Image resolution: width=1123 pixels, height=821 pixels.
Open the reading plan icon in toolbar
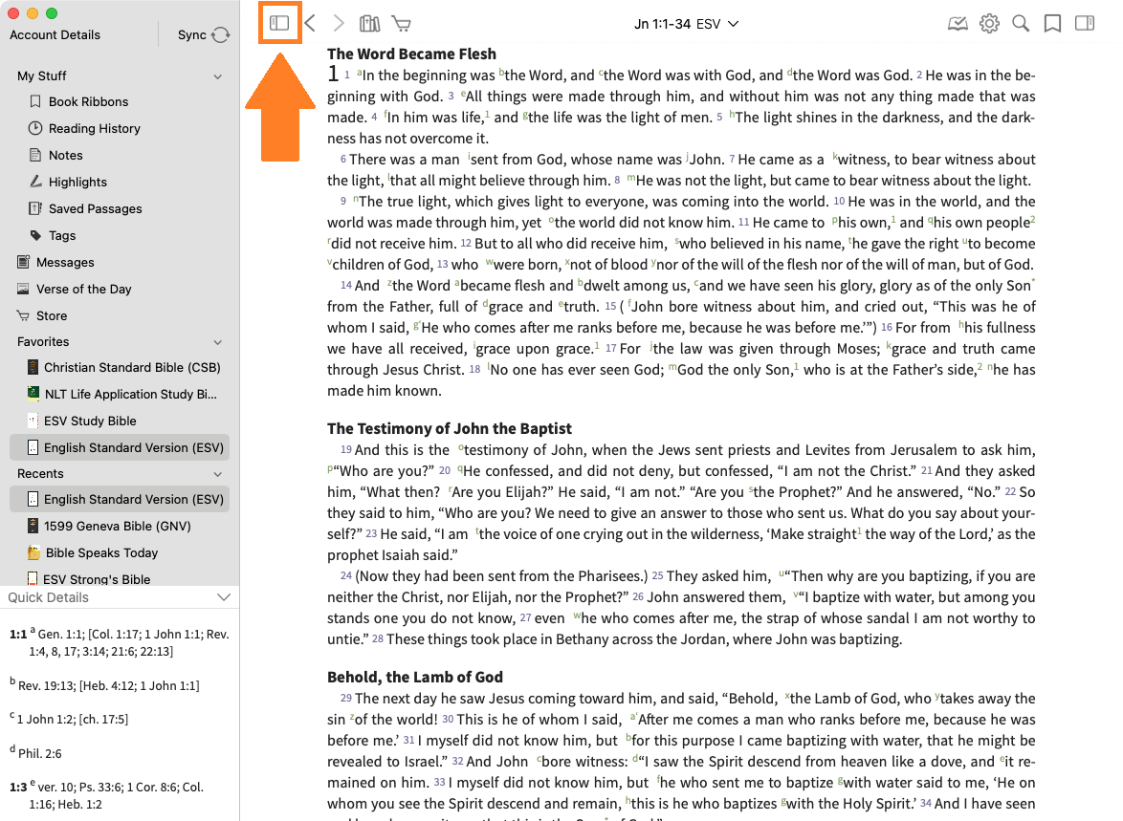(958, 23)
